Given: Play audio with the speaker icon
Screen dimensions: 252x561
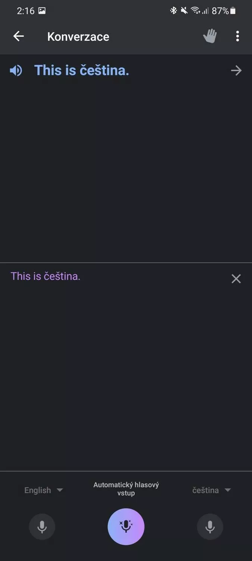Looking at the screenshot, I should coord(16,70).
